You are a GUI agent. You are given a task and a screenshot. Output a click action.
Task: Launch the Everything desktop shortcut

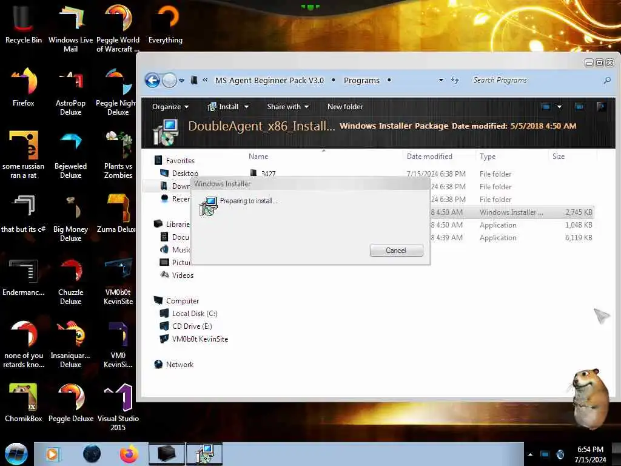166,24
